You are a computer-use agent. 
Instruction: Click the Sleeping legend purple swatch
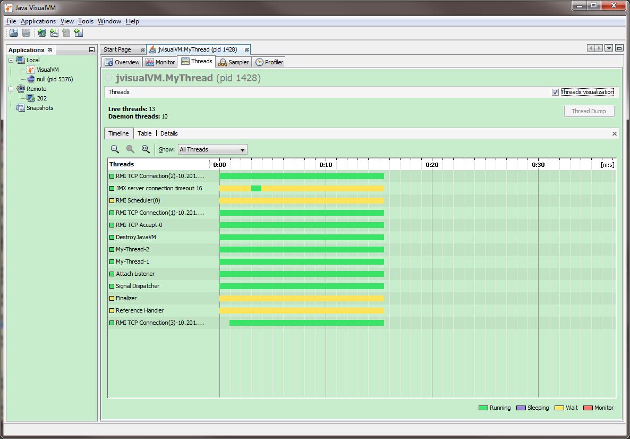521,408
